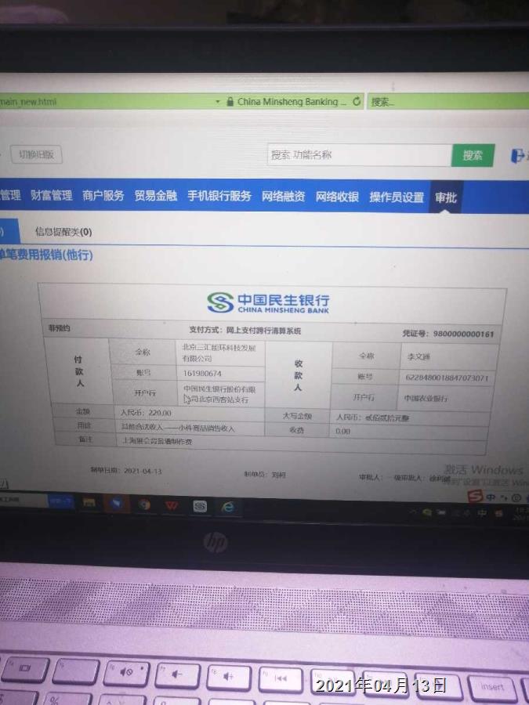
Task: Focus the 搜索 功能名称 input field
Action: click(x=360, y=155)
